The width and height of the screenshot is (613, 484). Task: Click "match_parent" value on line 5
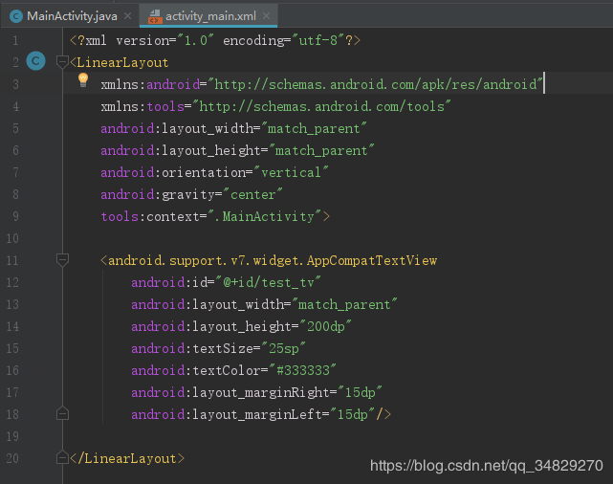point(314,128)
